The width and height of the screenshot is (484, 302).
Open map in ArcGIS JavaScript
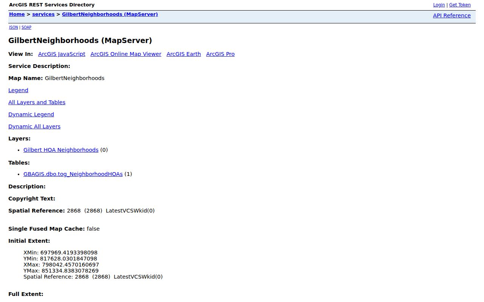pyautogui.click(x=62, y=54)
